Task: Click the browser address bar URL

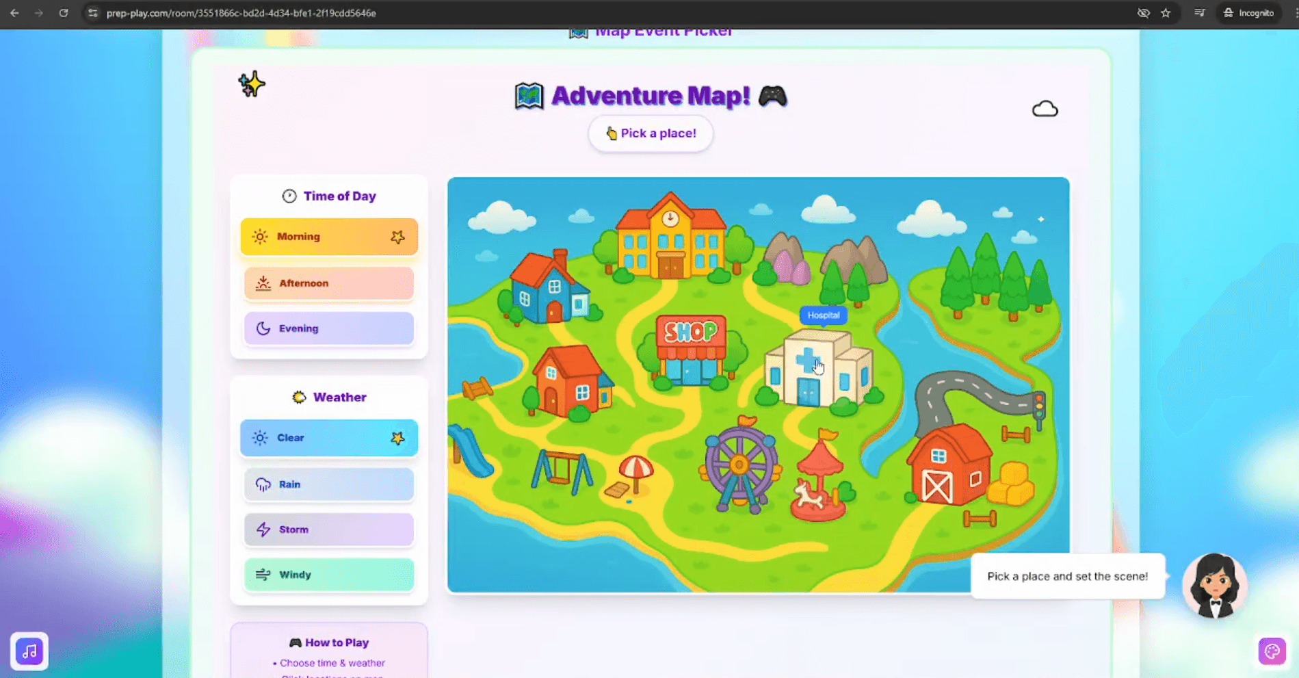Action: 241,13
